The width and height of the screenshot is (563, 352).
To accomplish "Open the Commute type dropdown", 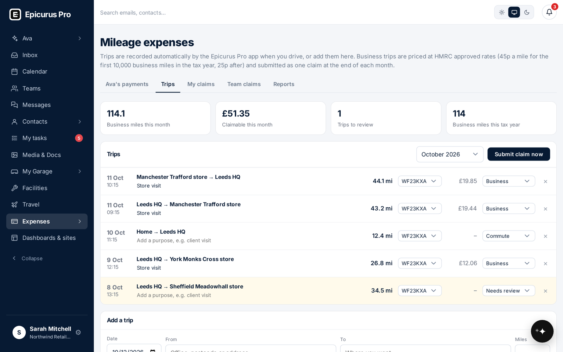I will click(x=508, y=236).
